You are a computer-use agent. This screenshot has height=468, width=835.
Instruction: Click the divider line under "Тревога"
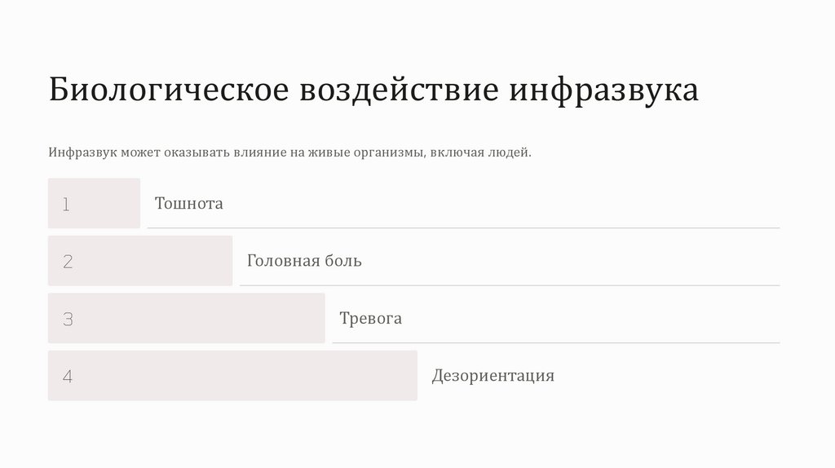coord(555,342)
